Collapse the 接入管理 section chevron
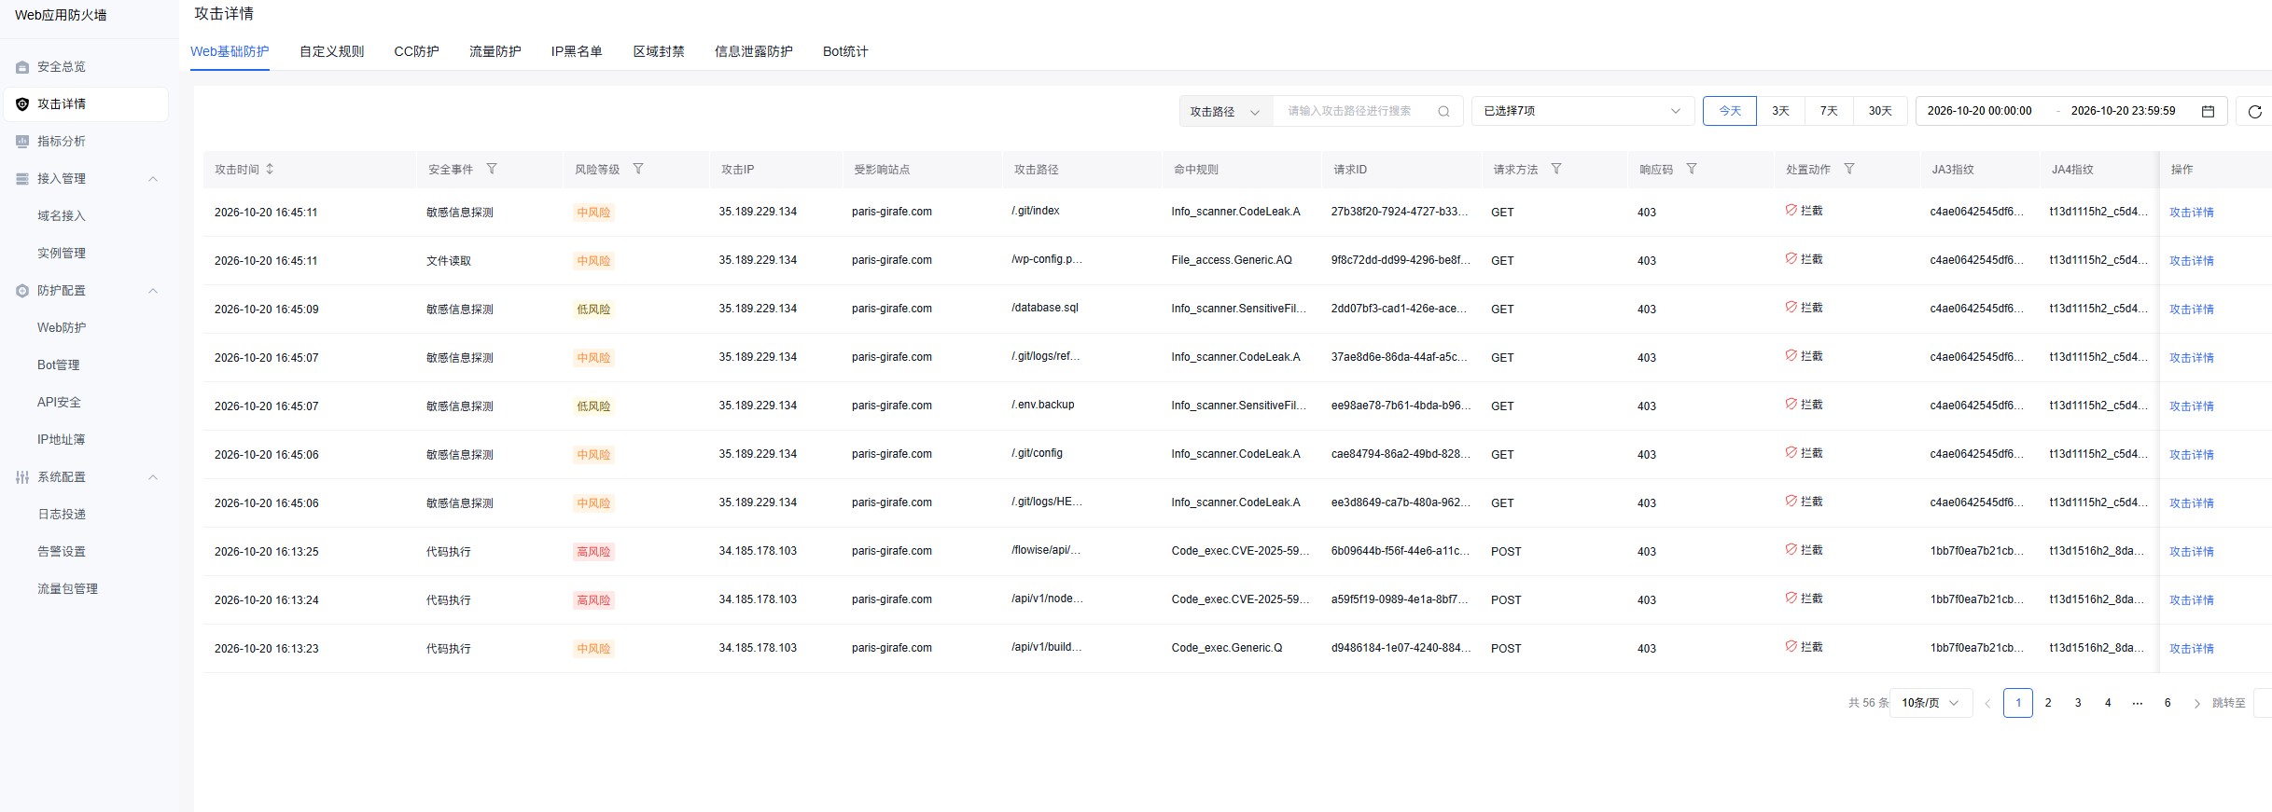This screenshot has height=812, width=2272. (153, 179)
